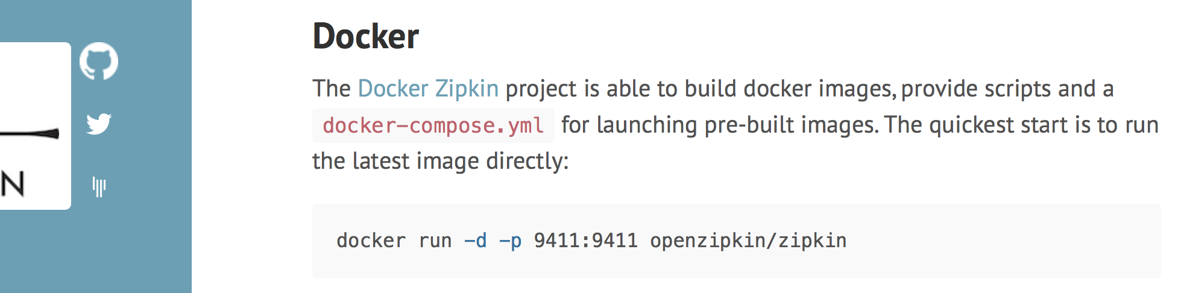Click the 9411:9411 port mapping
This screenshot has height=293, width=1184.
pyautogui.click(x=585, y=241)
